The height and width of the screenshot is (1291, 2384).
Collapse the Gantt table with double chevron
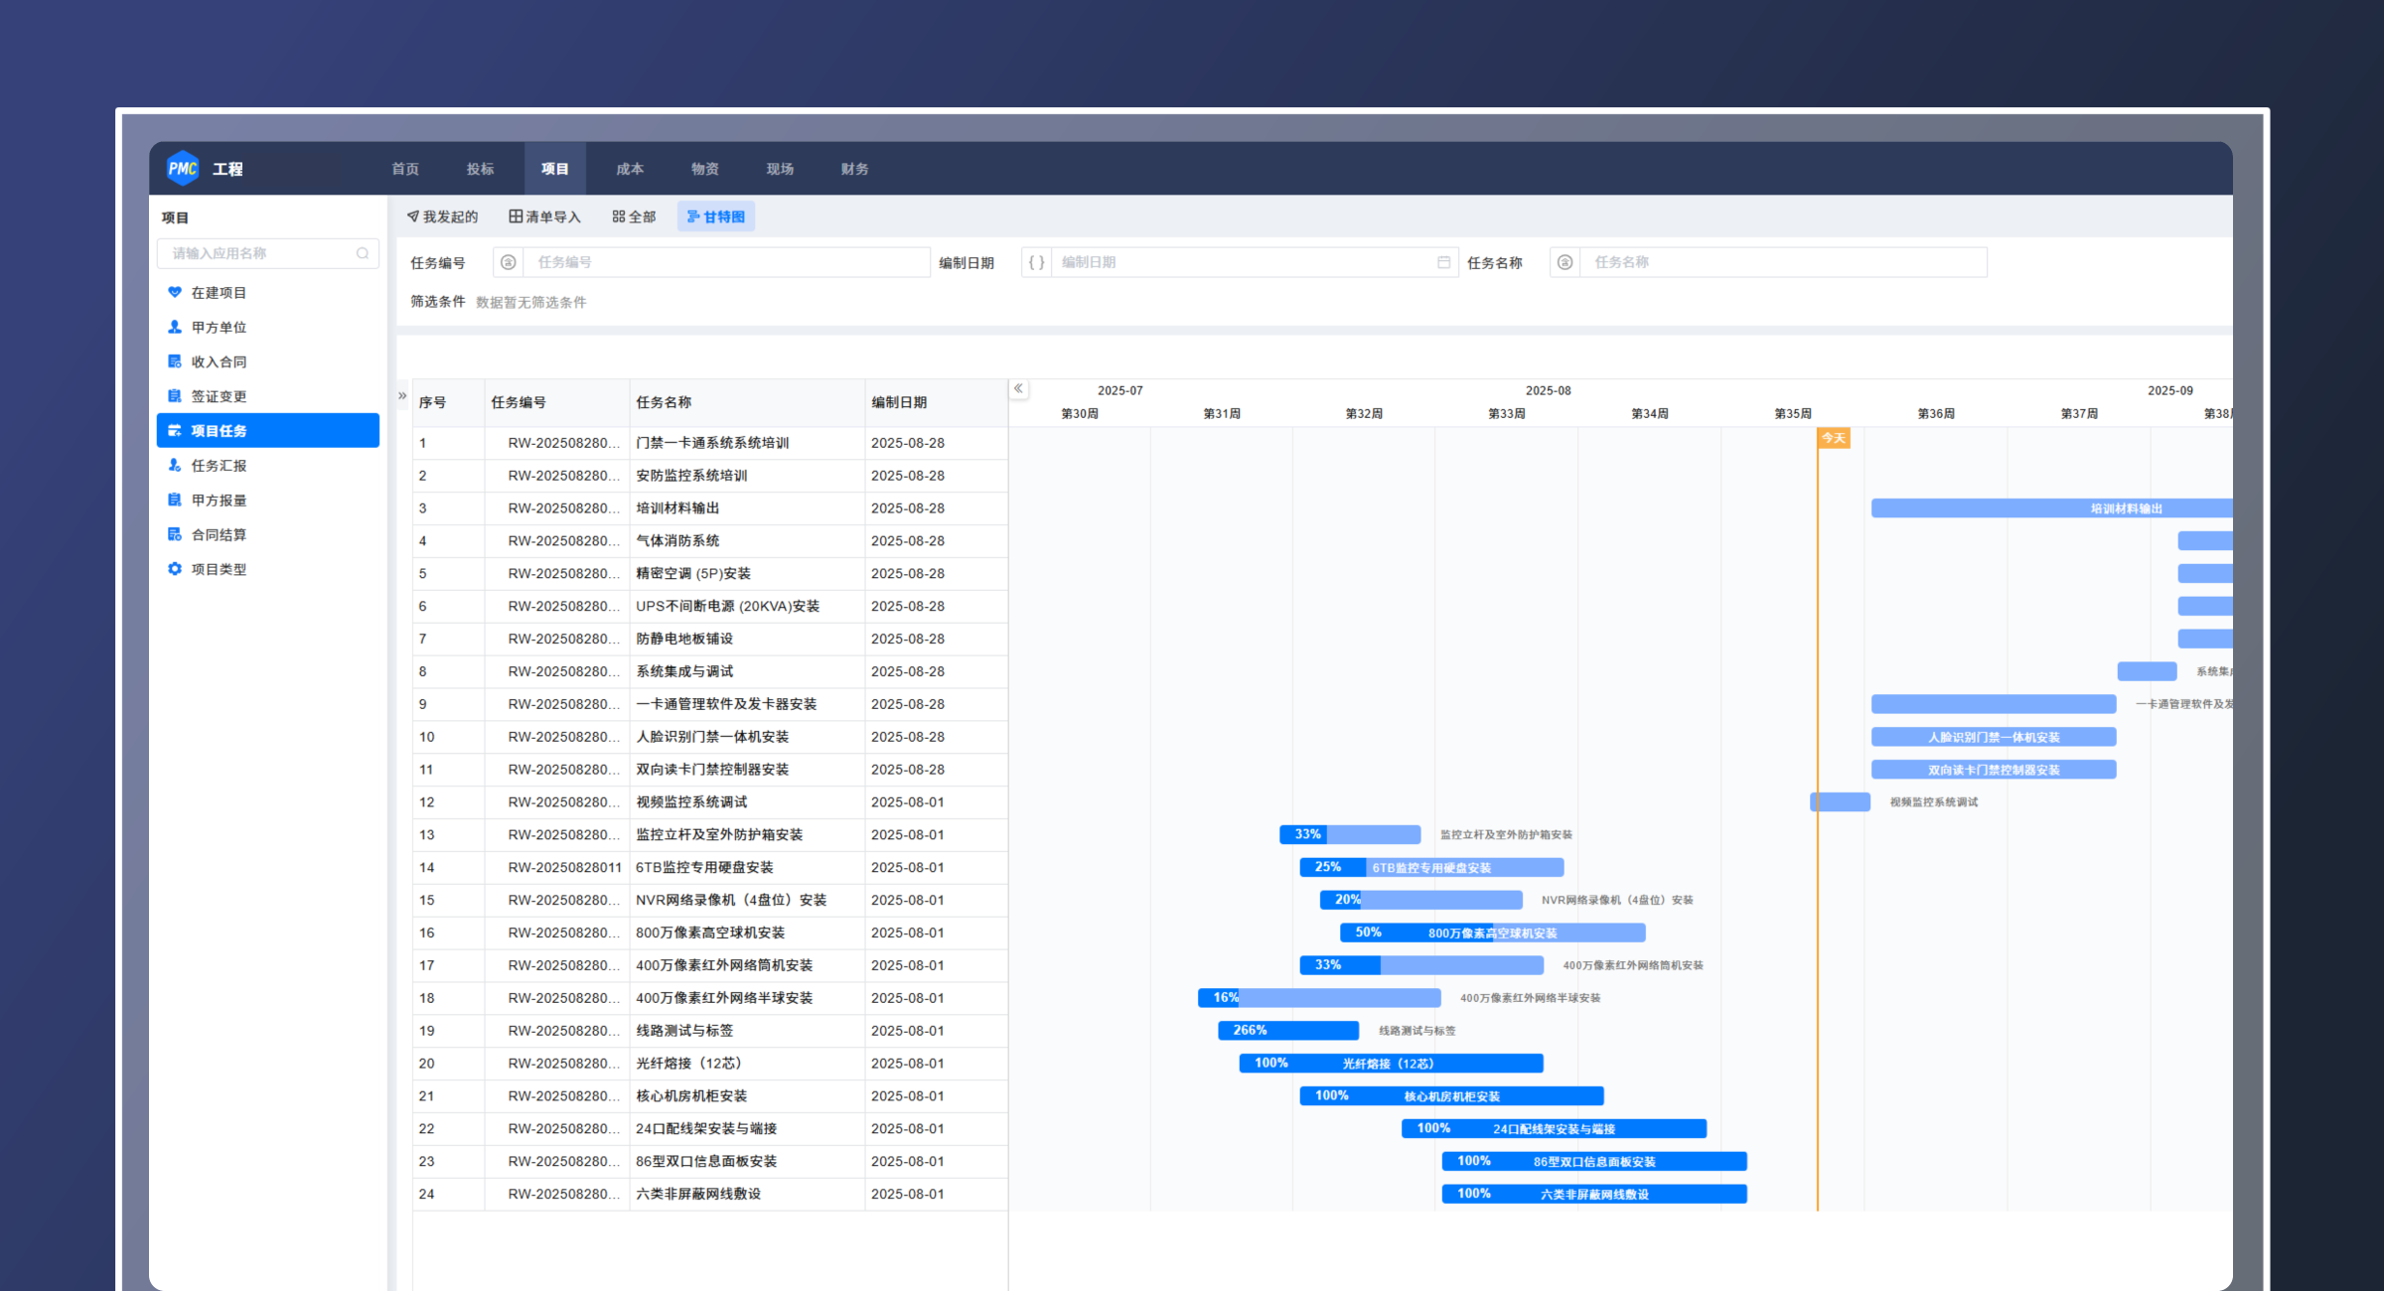coord(1018,389)
